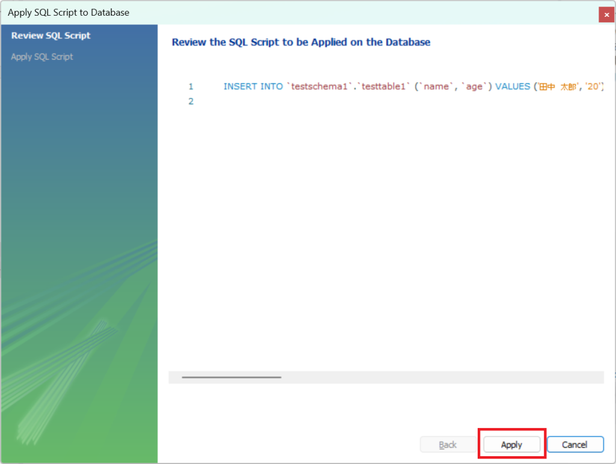This screenshot has height=464, width=616.
Task: Click the `testschema1`.`testtable1` identifier
Action: click(348, 87)
